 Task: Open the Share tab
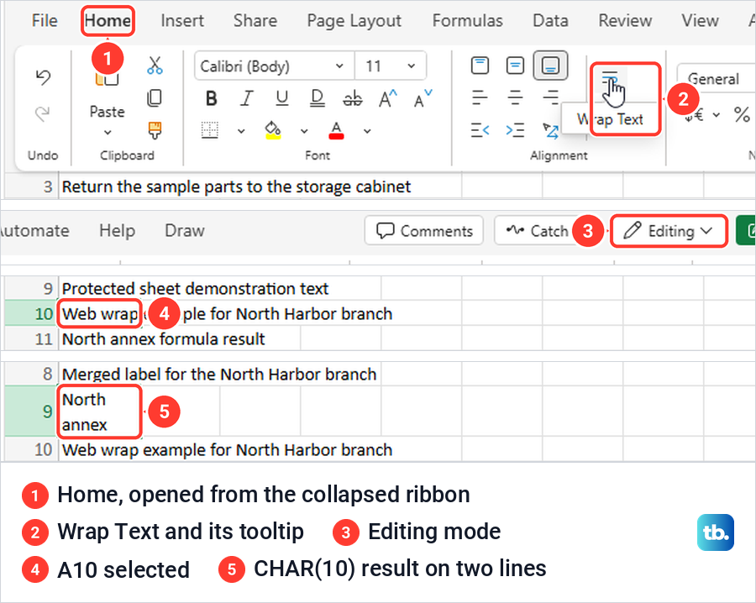coord(255,21)
